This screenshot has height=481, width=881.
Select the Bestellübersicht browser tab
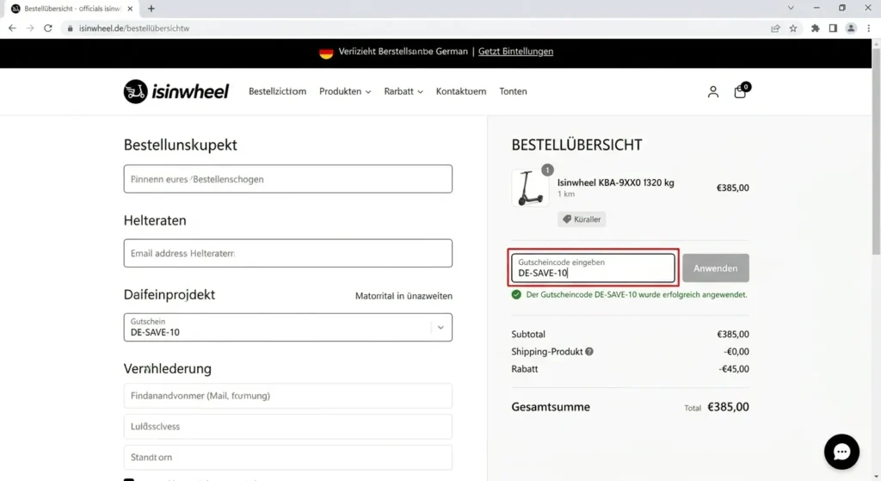(71, 9)
